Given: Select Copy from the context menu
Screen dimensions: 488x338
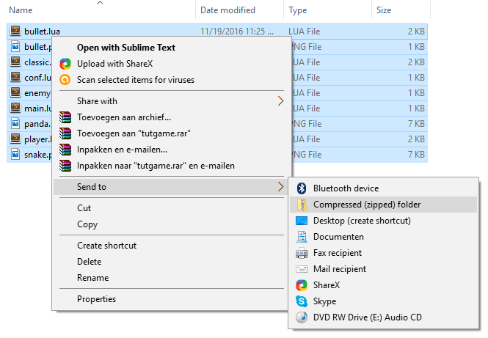Looking at the screenshot, I should [x=87, y=224].
